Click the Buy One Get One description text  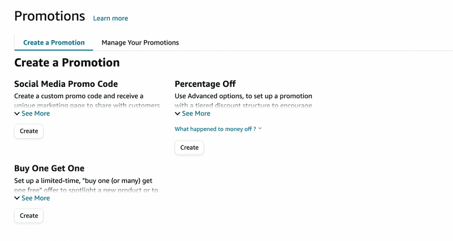coord(83,181)
